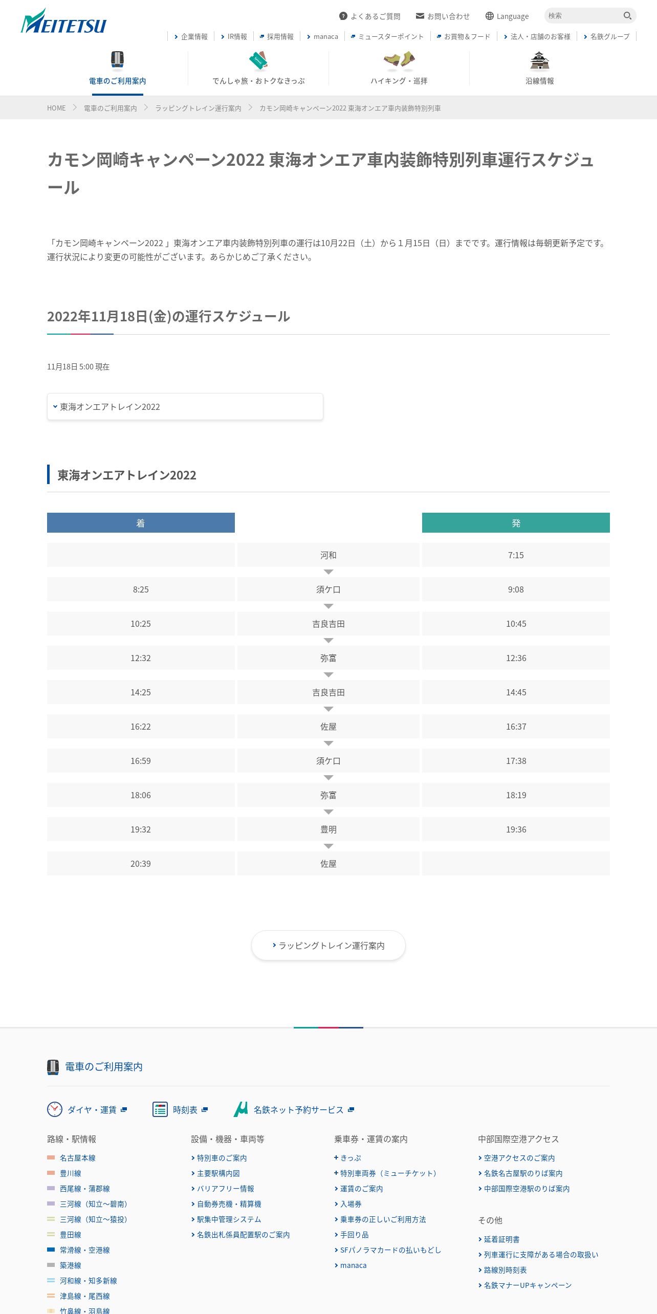
Task: Click the 名古屋本線 line color swatch
Action: click(51, 1157)
